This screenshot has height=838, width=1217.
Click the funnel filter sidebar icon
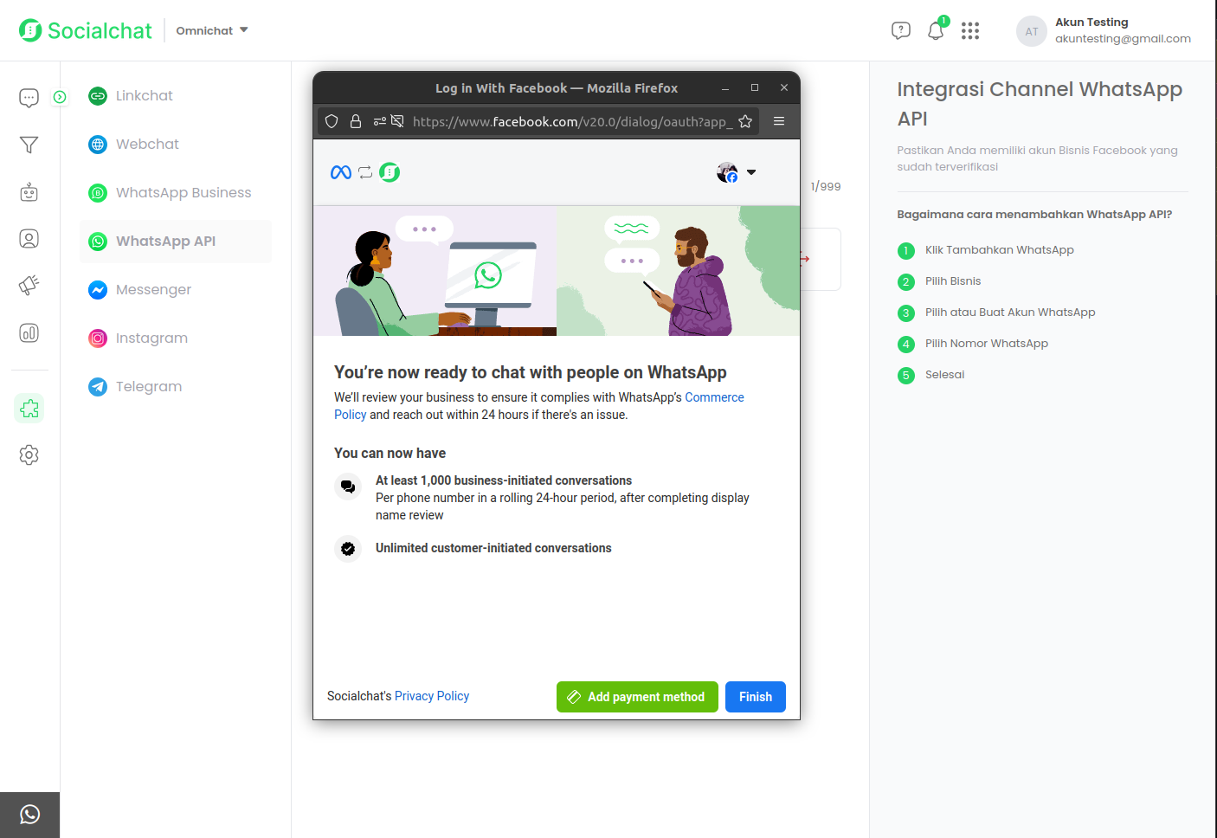[29, 145]
